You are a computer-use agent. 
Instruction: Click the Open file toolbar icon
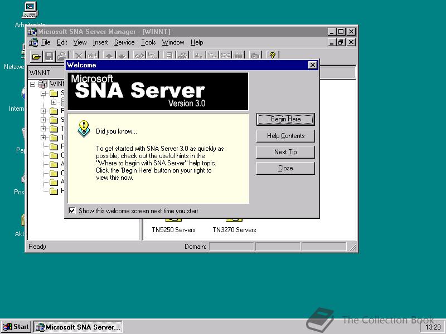click(x=36, y=56)
